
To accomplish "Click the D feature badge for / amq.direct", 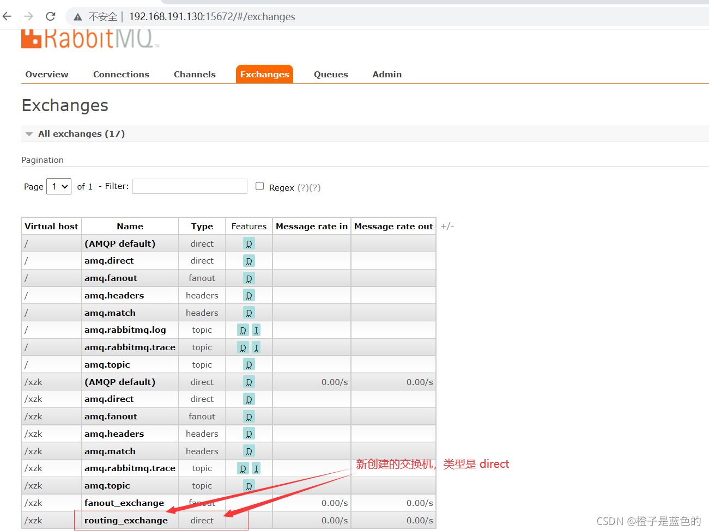I will coord(249,261).
